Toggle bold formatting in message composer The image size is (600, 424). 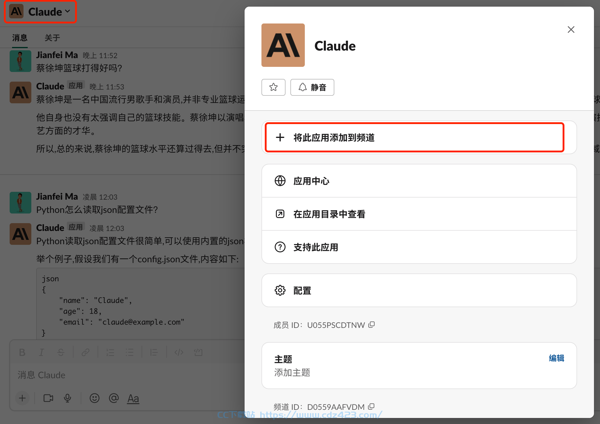[22, 352]
